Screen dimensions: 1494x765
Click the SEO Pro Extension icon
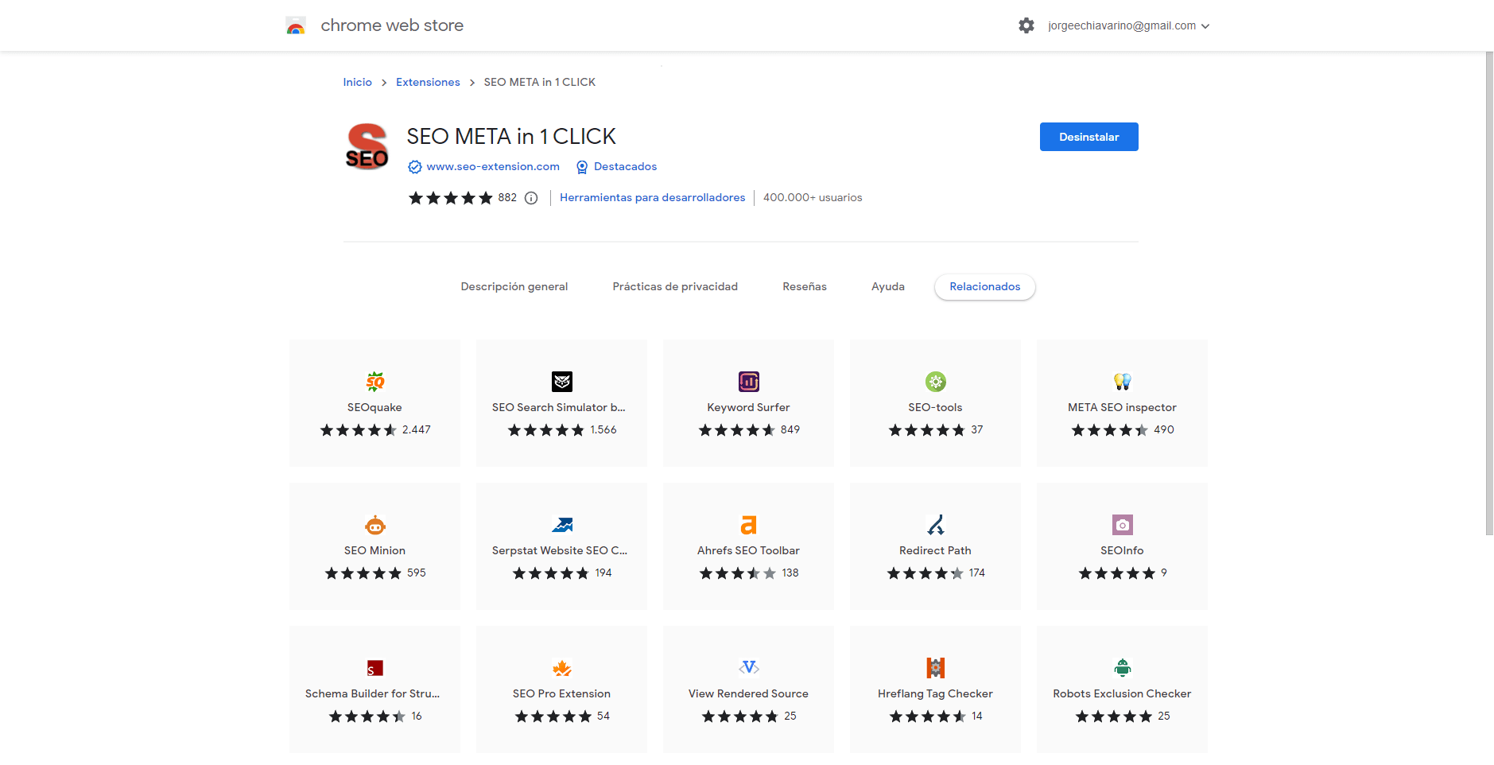click(x=562, y=668)
